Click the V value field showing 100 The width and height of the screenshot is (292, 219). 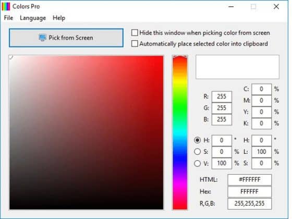tap(222, 163)
